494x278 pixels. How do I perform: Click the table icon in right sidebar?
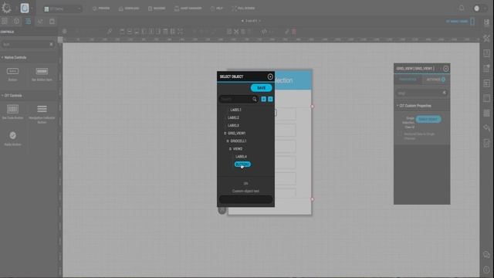[487, 83]
